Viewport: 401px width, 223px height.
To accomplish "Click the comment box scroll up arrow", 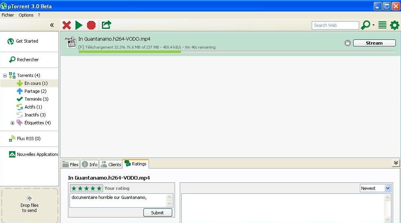I will tap(169, 197).
